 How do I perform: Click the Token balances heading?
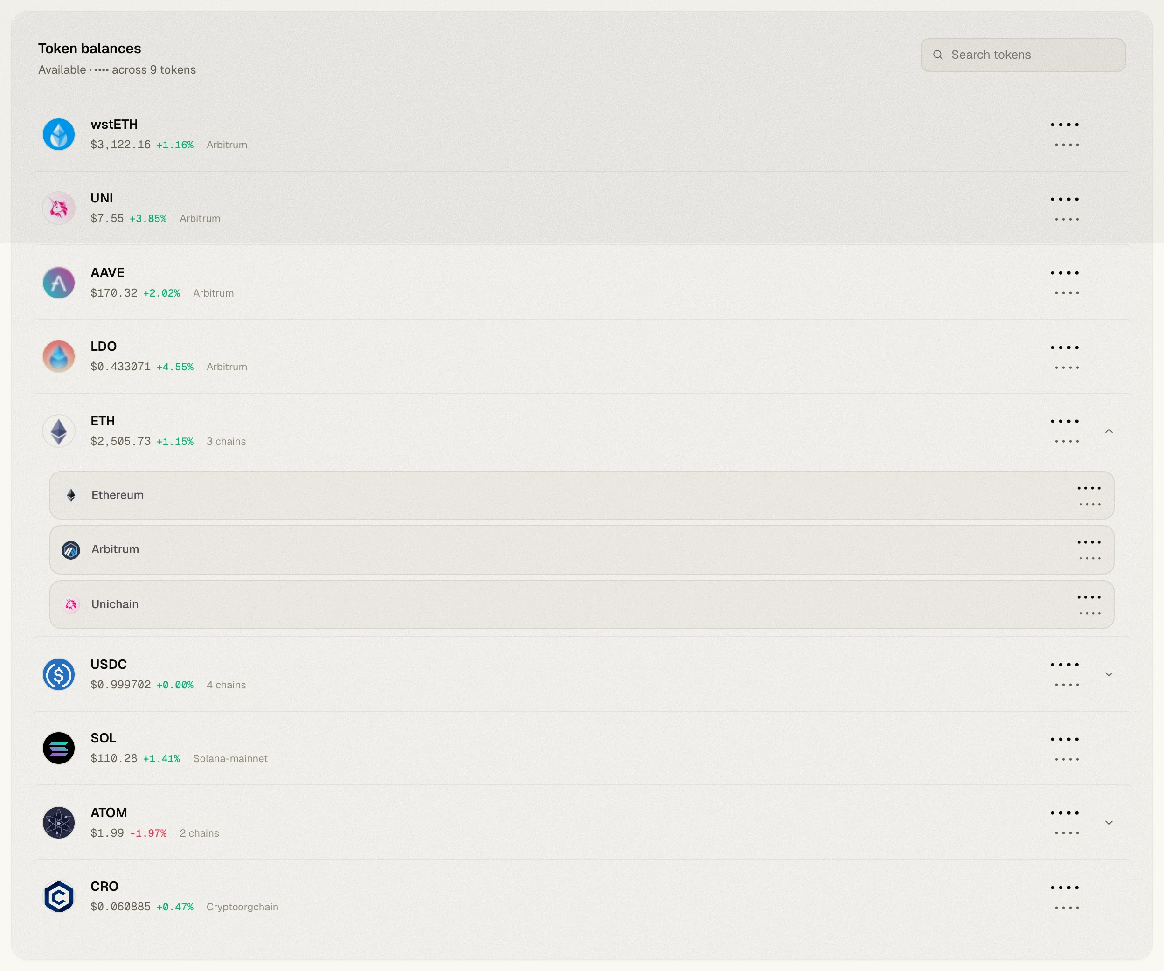[x=89, y=48]
